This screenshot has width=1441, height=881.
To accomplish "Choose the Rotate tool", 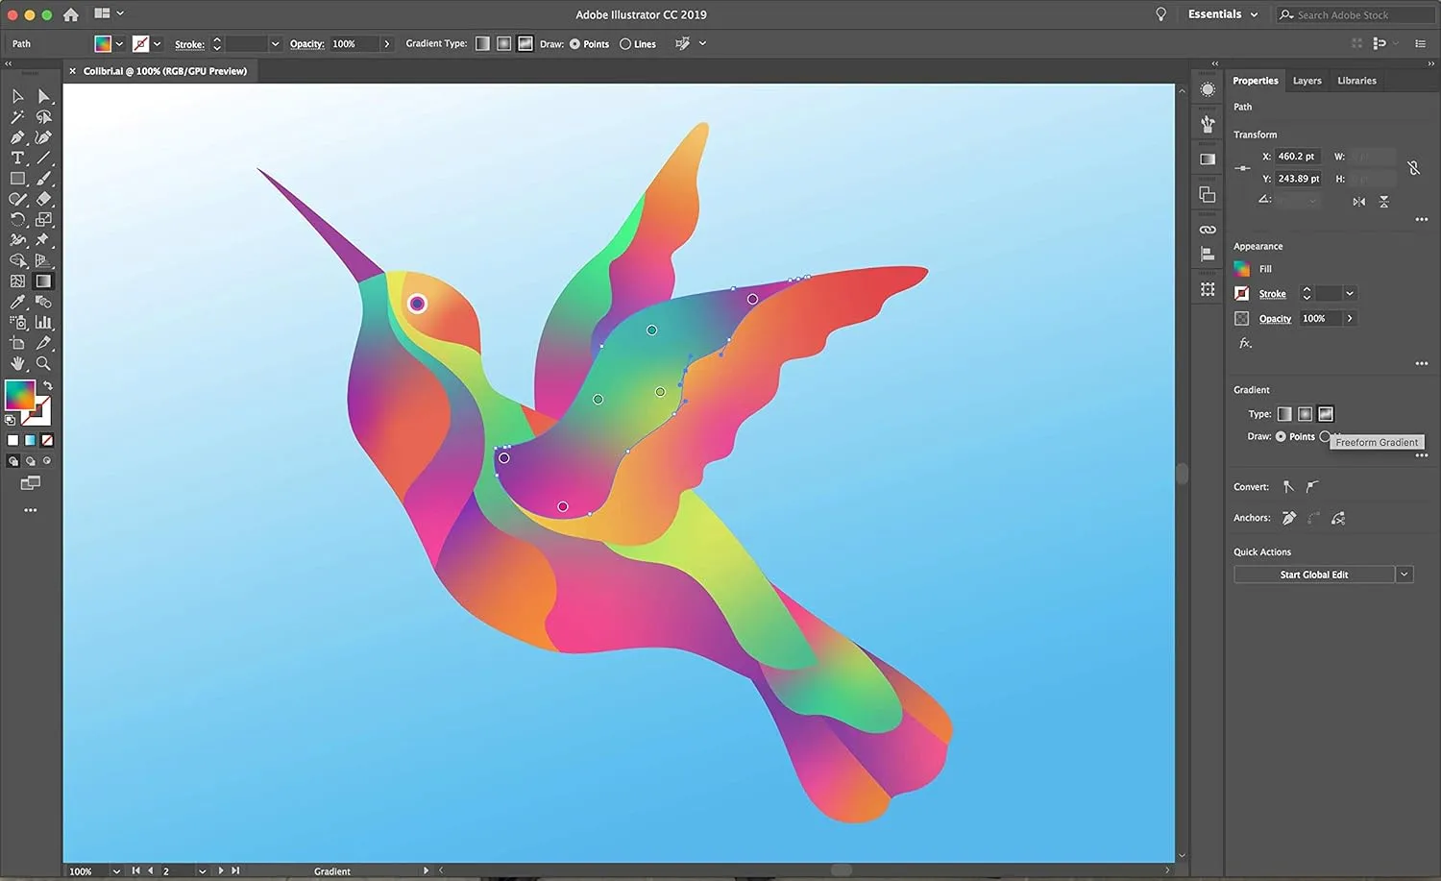I will 16,219.
